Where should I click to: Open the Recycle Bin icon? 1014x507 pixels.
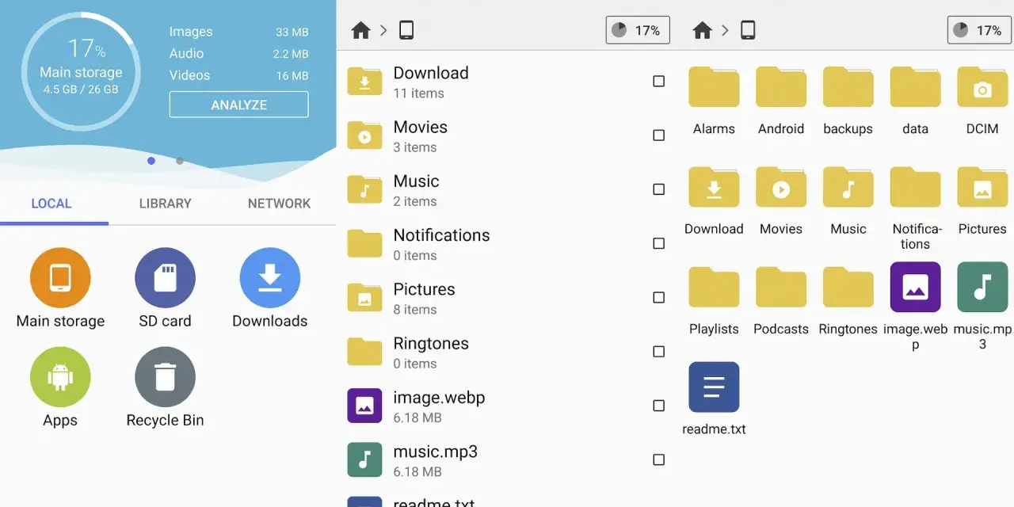point(165,377)
